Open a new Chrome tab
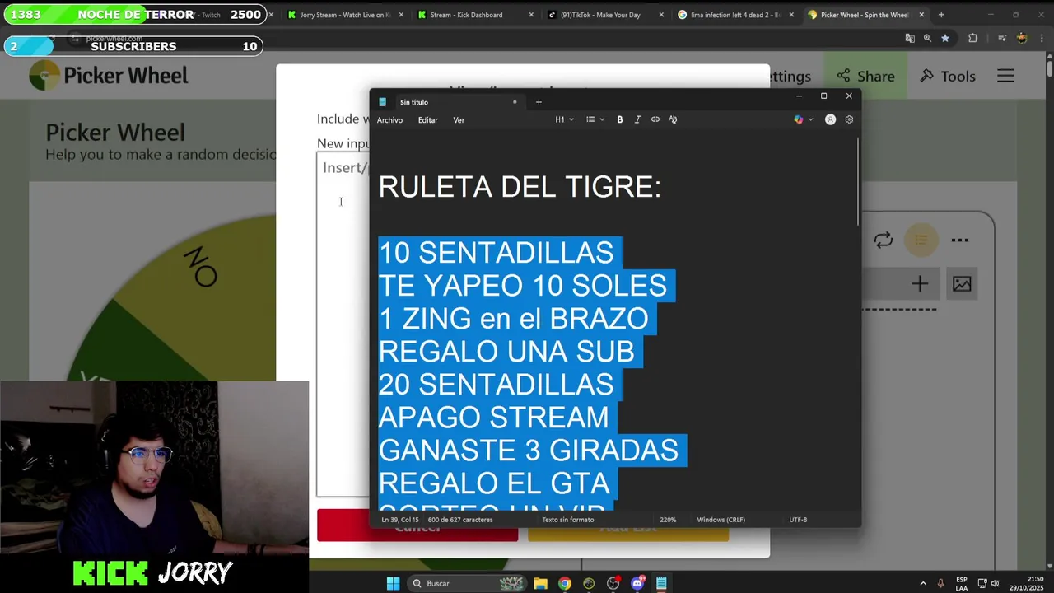Screen dimensions: 1054x593 941,15
